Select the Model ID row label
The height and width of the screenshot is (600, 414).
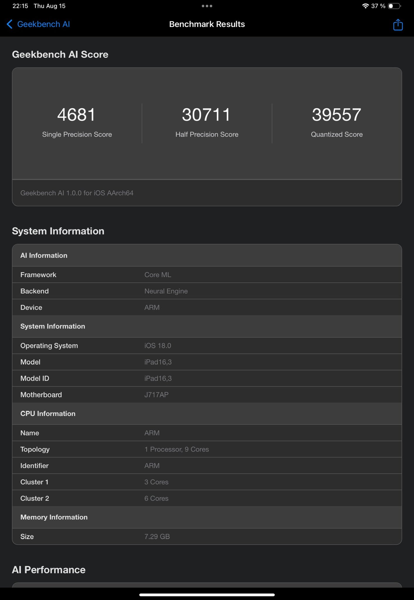point(35,379)
